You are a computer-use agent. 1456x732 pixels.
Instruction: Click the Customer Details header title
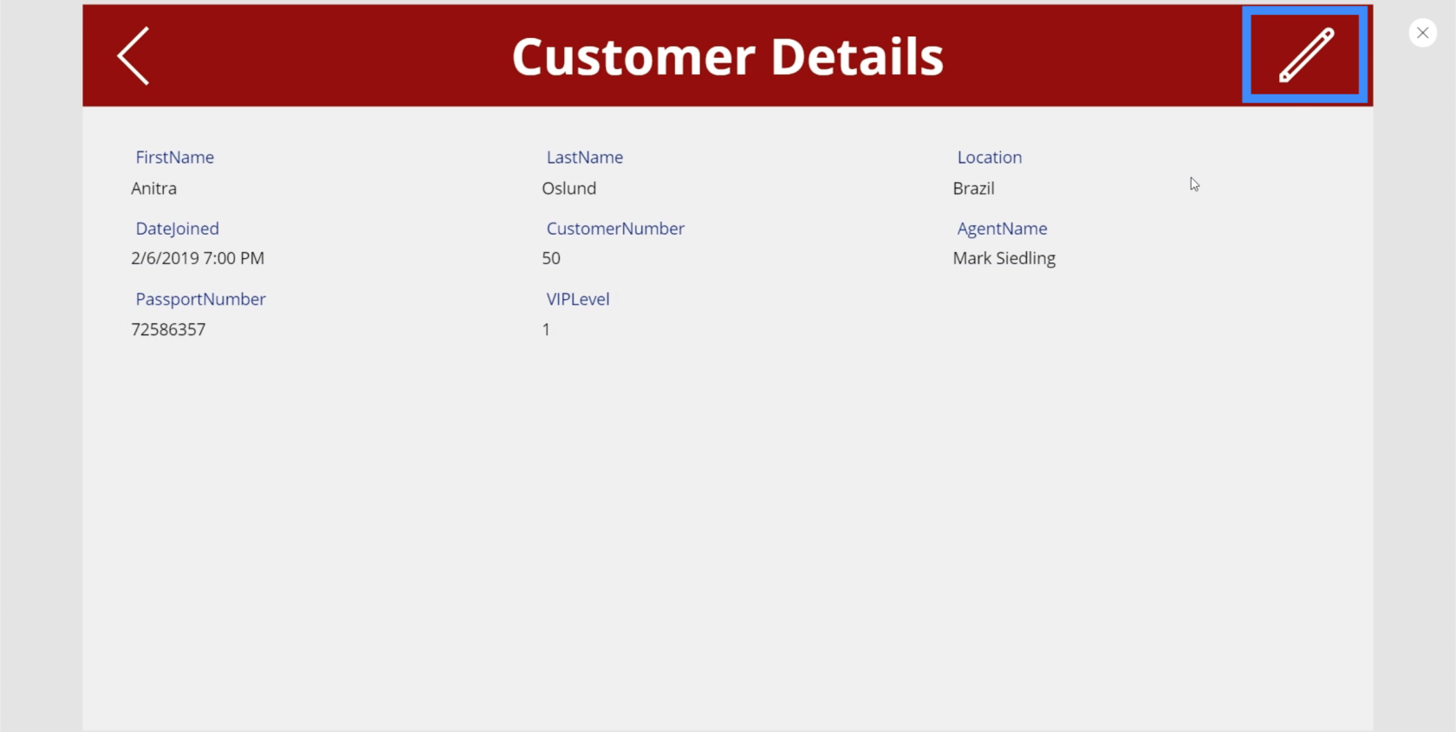coord(727,57)
